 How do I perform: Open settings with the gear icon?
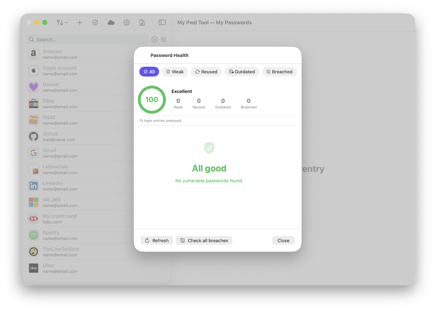(127, 22)
